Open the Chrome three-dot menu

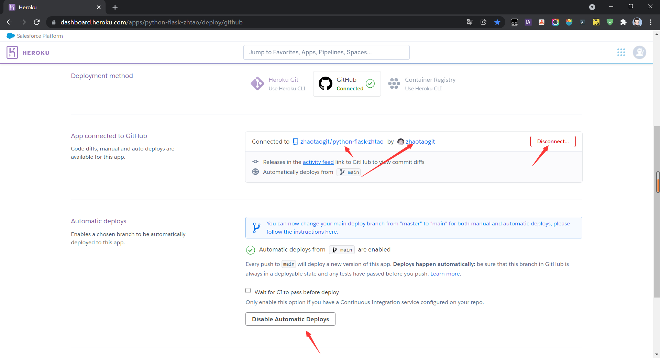tap(650, 22)
